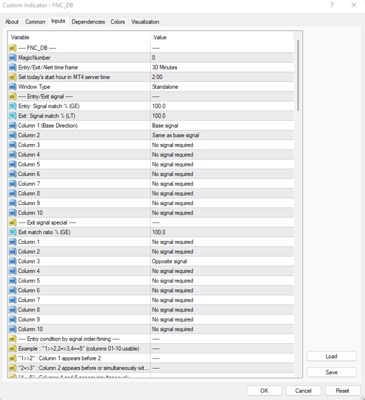The height and width of the screenshot is (400, 365).
Task: Click the icon beside Entry/Exit/Alert time frame
Action: coord(12,67)
